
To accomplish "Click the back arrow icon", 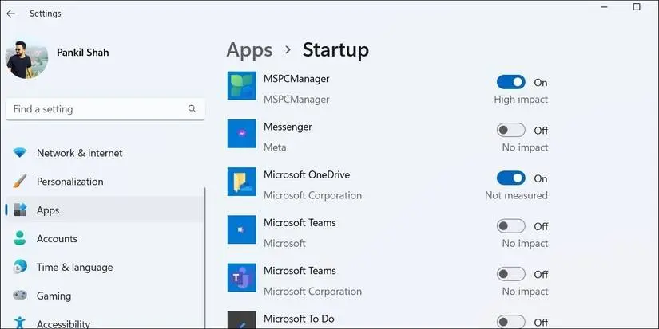I will (11, 14).
